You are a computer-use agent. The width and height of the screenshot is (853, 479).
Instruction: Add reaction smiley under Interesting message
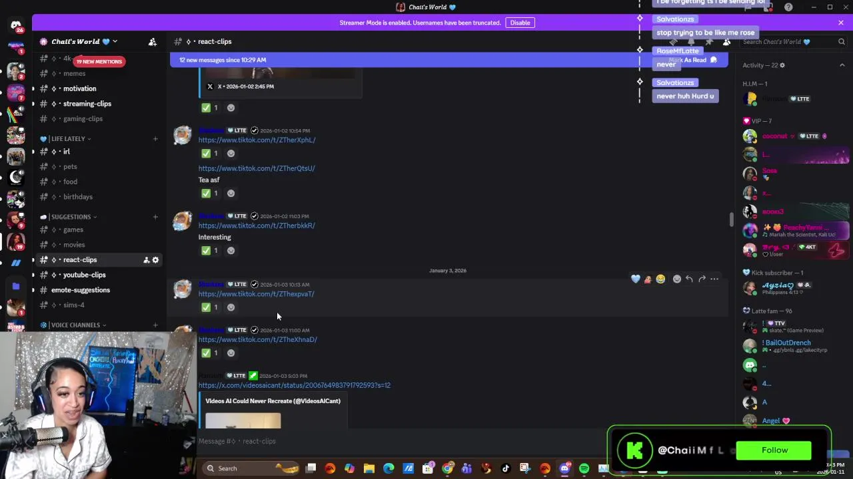click(231, 251)
